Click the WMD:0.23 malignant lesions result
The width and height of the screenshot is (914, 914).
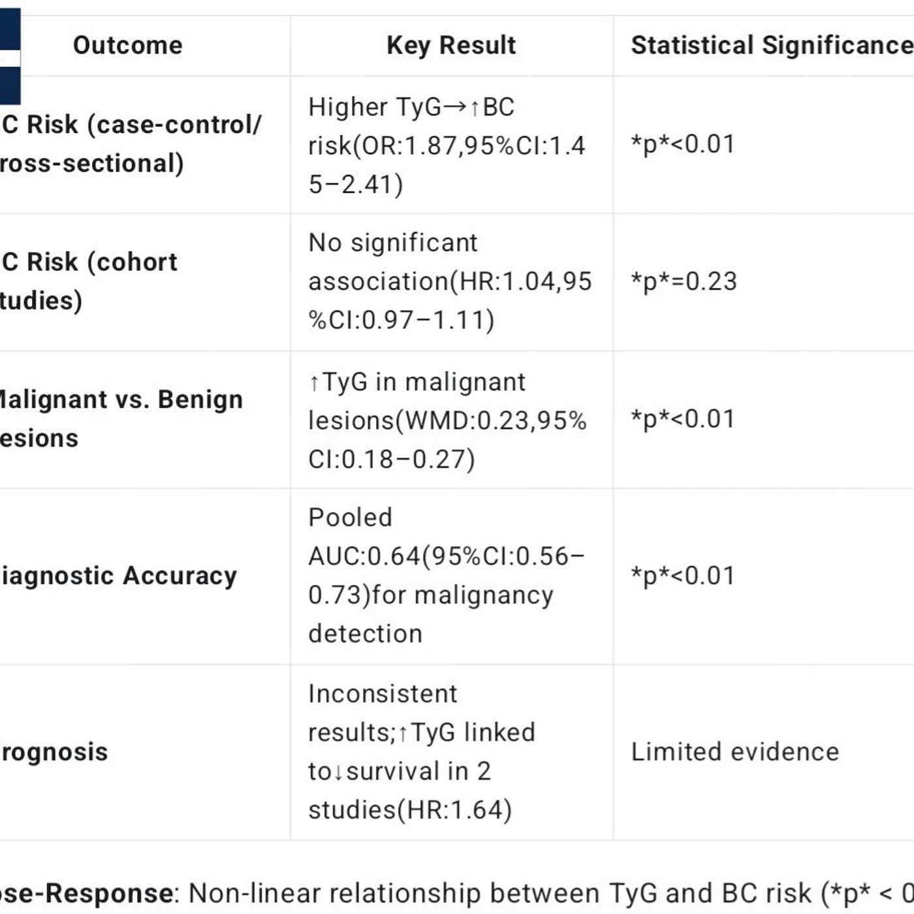point(447,420)
